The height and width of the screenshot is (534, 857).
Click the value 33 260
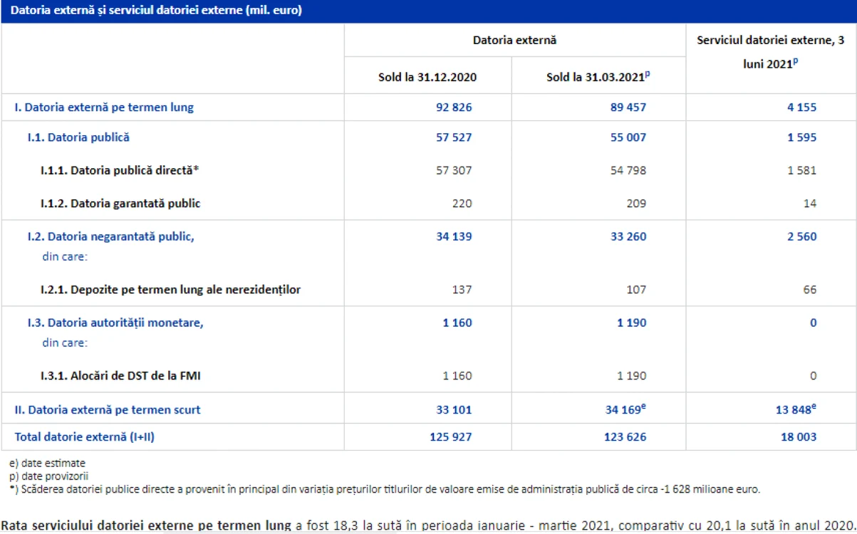tap(628, 236)
